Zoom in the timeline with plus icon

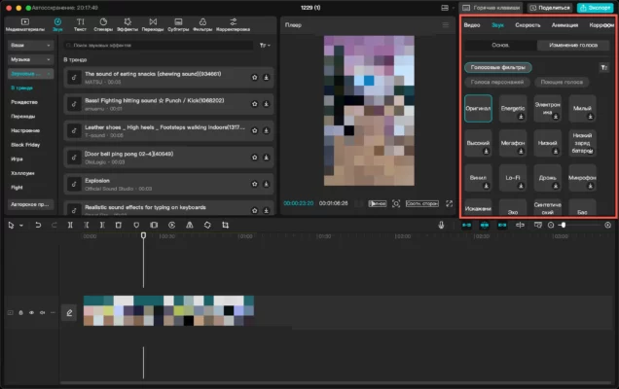(x=608, y=225)
